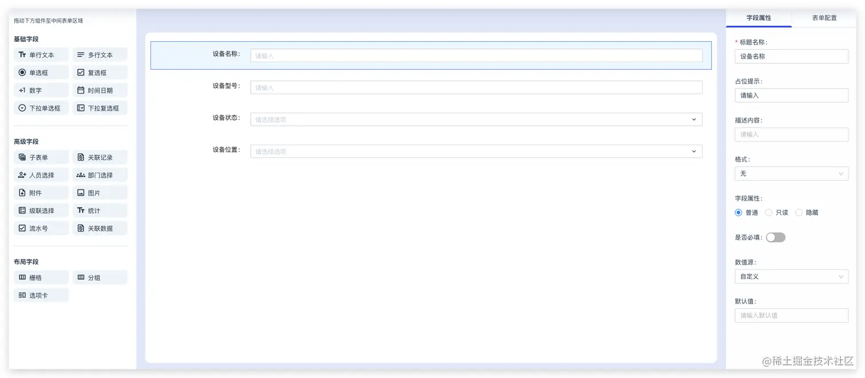The width and height of the screenshot is (865, 378).
Task: Edit the 标题名称 input field
Action: click(x=791, y=57)
